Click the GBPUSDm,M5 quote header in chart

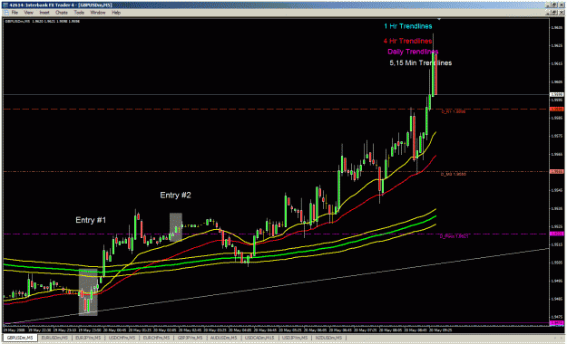(x=43, y=22)
